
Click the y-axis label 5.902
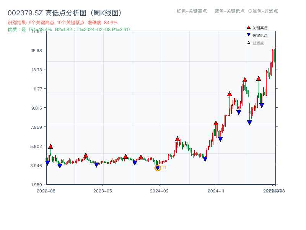[36, 146]
